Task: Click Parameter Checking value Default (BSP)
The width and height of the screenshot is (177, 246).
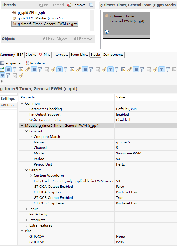Action: tap(126, 109)
